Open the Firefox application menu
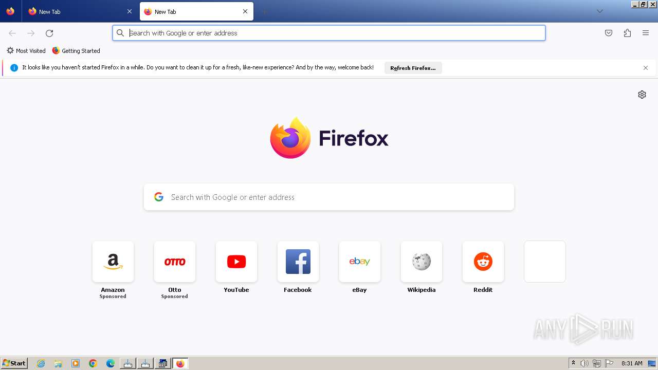 pyautogui.click(x=646, y=33)
